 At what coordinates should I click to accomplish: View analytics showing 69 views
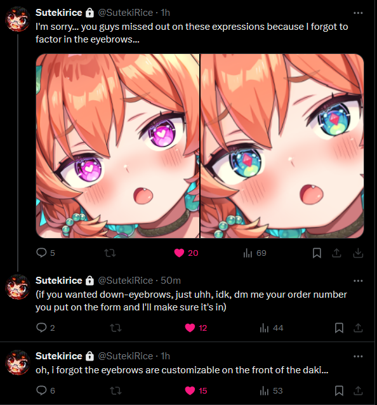255,253
